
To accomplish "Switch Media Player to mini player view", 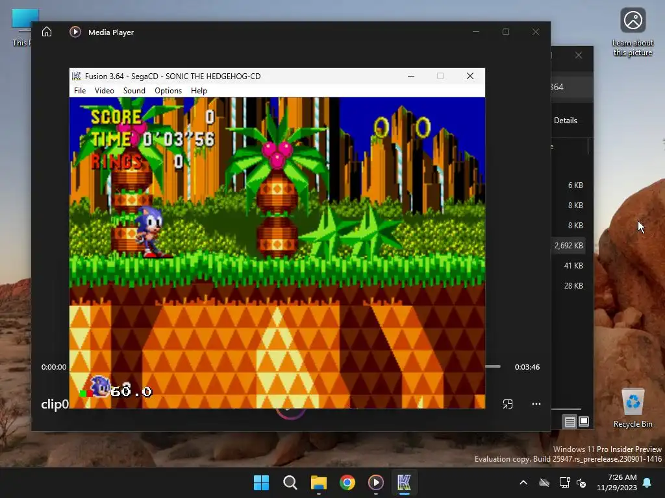I will coord(508,404).
